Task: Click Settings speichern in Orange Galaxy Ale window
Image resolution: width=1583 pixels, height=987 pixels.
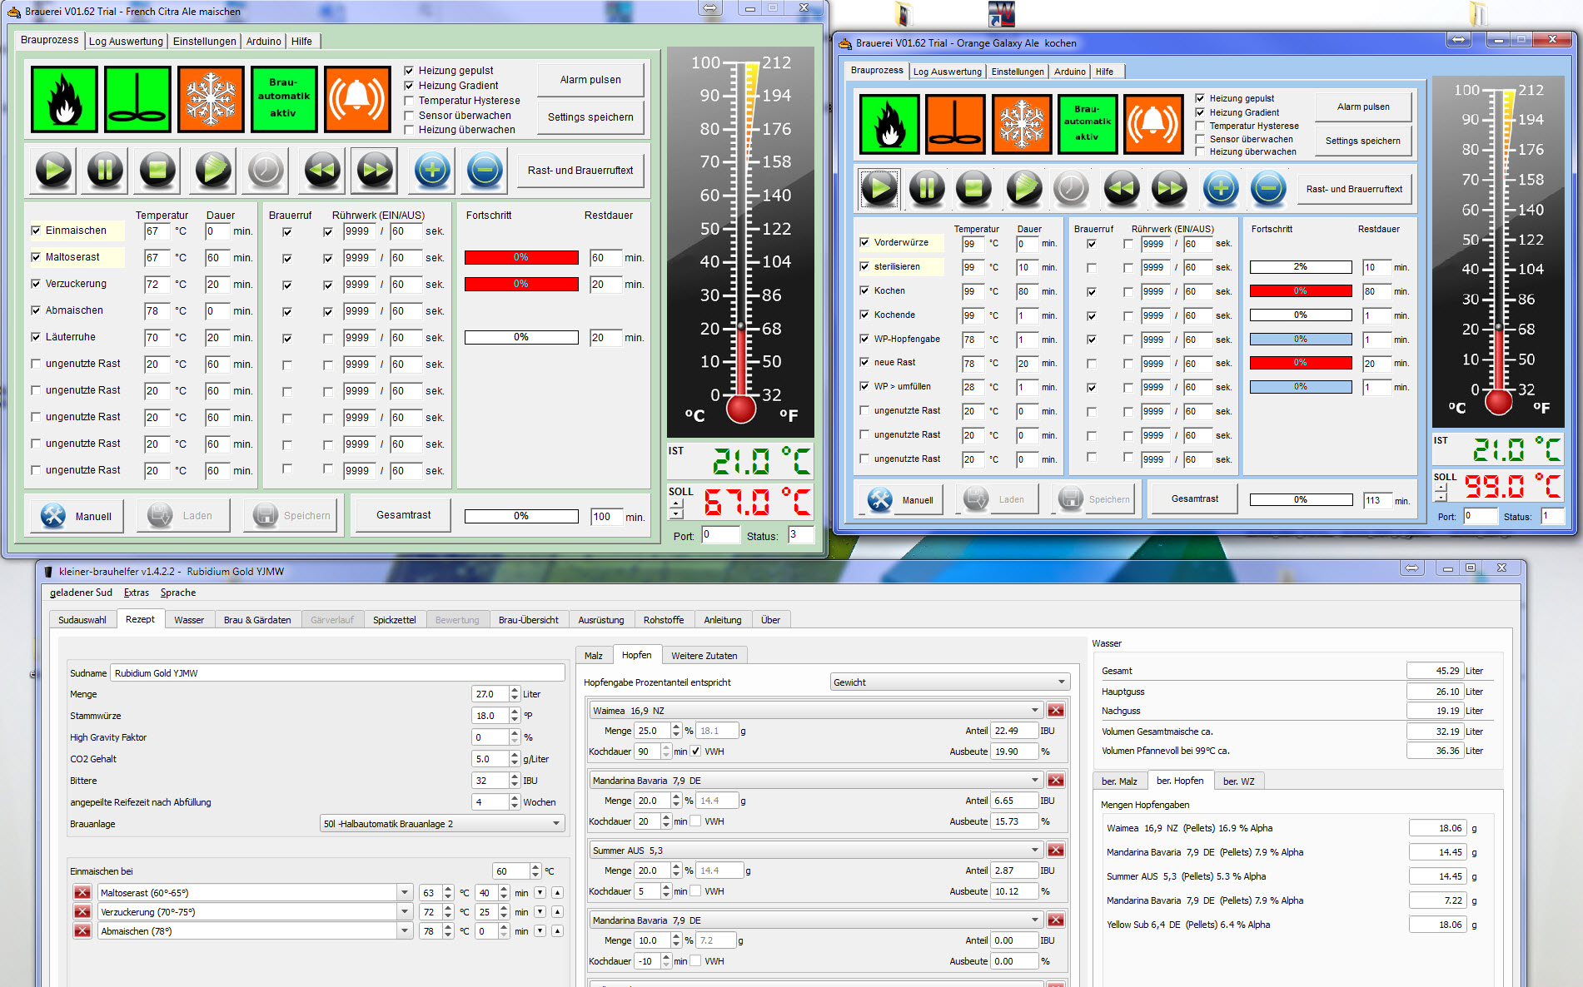Action: 1362,141
